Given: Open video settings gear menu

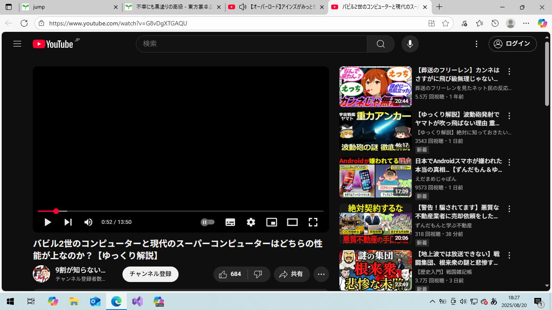Looking at the screenshot, I should pos(251,222).
